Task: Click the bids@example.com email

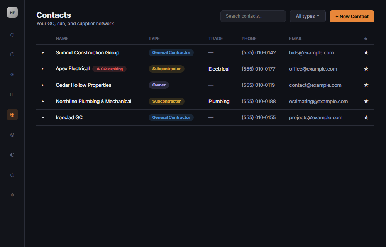Action: [x=312, y=52]
